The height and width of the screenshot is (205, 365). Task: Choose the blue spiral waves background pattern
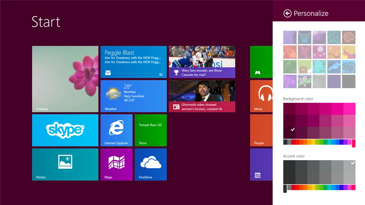pyautogui.click(x=349, y=67)
